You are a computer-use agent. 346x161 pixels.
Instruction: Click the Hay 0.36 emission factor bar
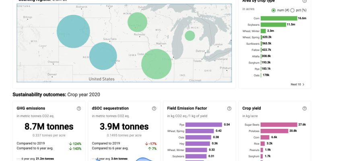pyautogui.click(x=198, y=144)
